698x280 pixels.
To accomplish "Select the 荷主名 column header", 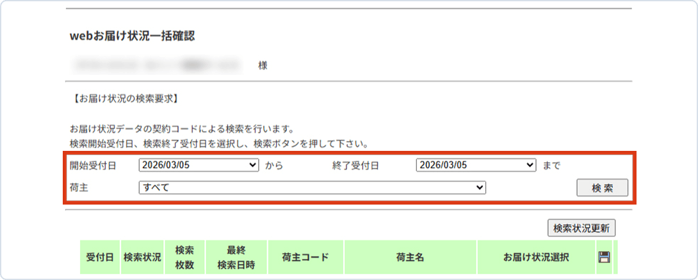I will [410, 257].
